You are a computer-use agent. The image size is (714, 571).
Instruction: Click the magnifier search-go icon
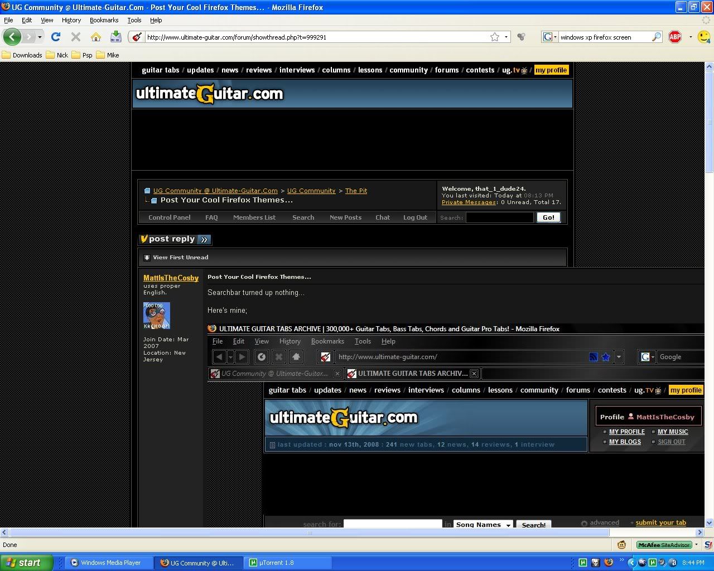tap(657, 37)
